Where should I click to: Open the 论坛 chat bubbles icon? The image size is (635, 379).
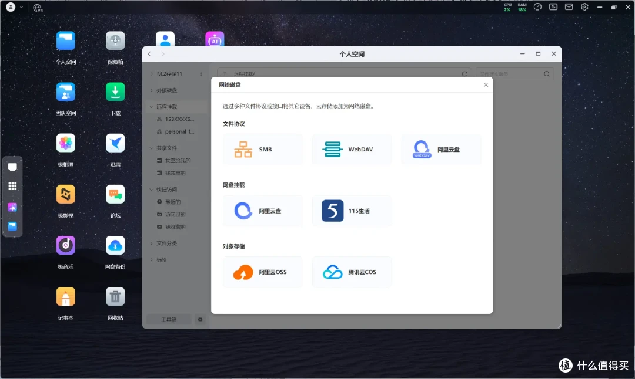115,194
